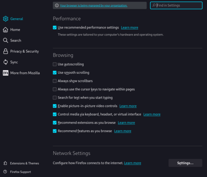
Task: Disable Use smooth scrolling
Action: point(55,73)
